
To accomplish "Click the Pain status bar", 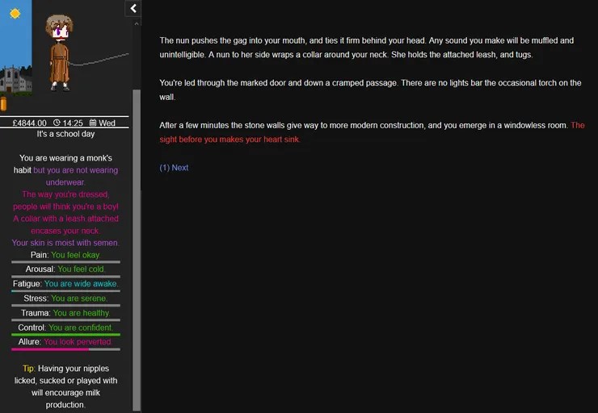I will click(x=65, y=262).
